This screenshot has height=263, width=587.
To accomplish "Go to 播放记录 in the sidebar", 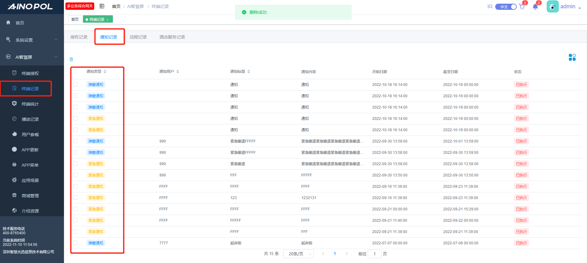I will point(30,119).
